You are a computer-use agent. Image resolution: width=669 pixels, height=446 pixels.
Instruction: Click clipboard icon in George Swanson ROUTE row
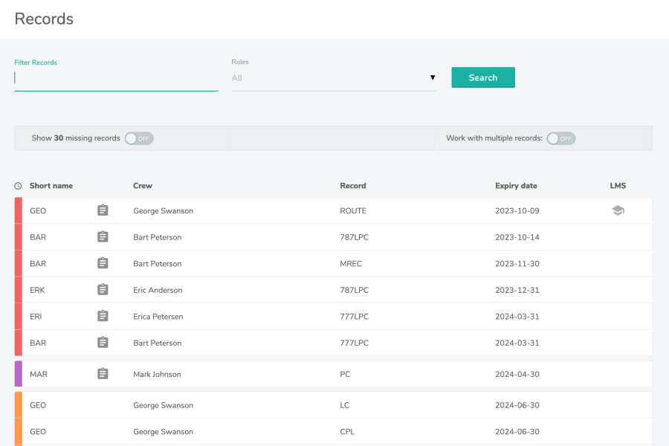[103, 210]
